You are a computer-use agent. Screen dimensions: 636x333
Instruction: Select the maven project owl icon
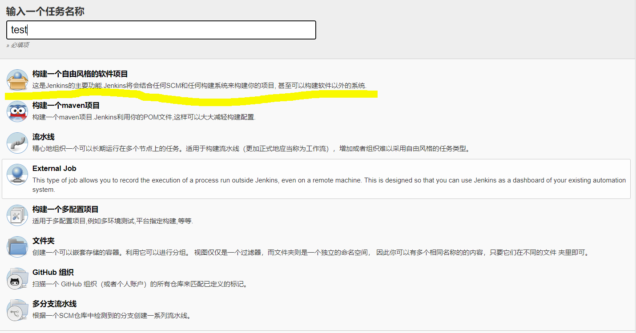pyautogui.click(x=17, y=111)
